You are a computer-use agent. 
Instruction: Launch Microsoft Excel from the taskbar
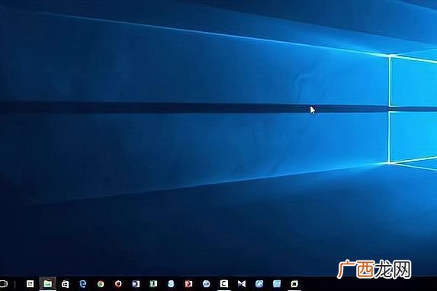153,283
